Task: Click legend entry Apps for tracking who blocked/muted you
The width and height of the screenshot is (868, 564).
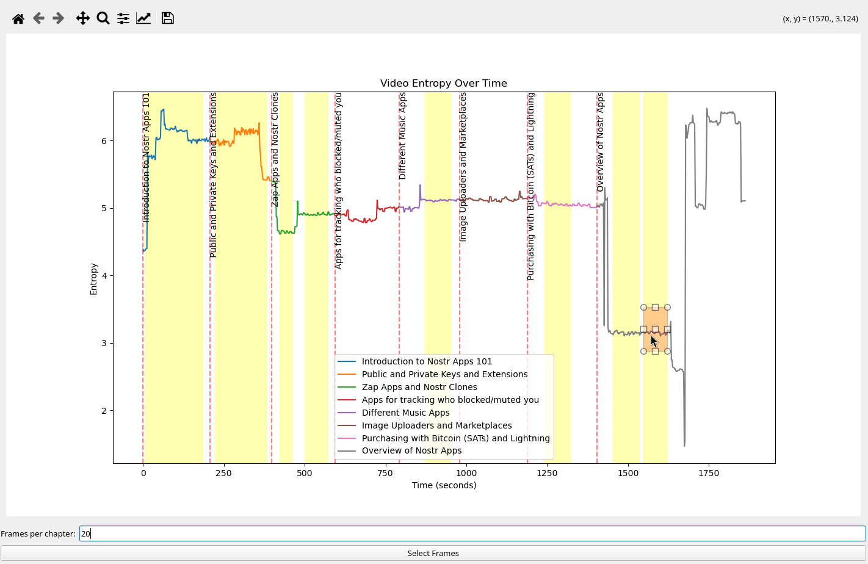Action: coord(450,400)
